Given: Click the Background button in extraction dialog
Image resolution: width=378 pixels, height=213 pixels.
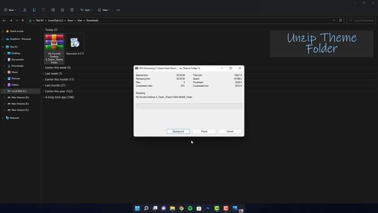Looking at the screenshot, I should point(178,131).
